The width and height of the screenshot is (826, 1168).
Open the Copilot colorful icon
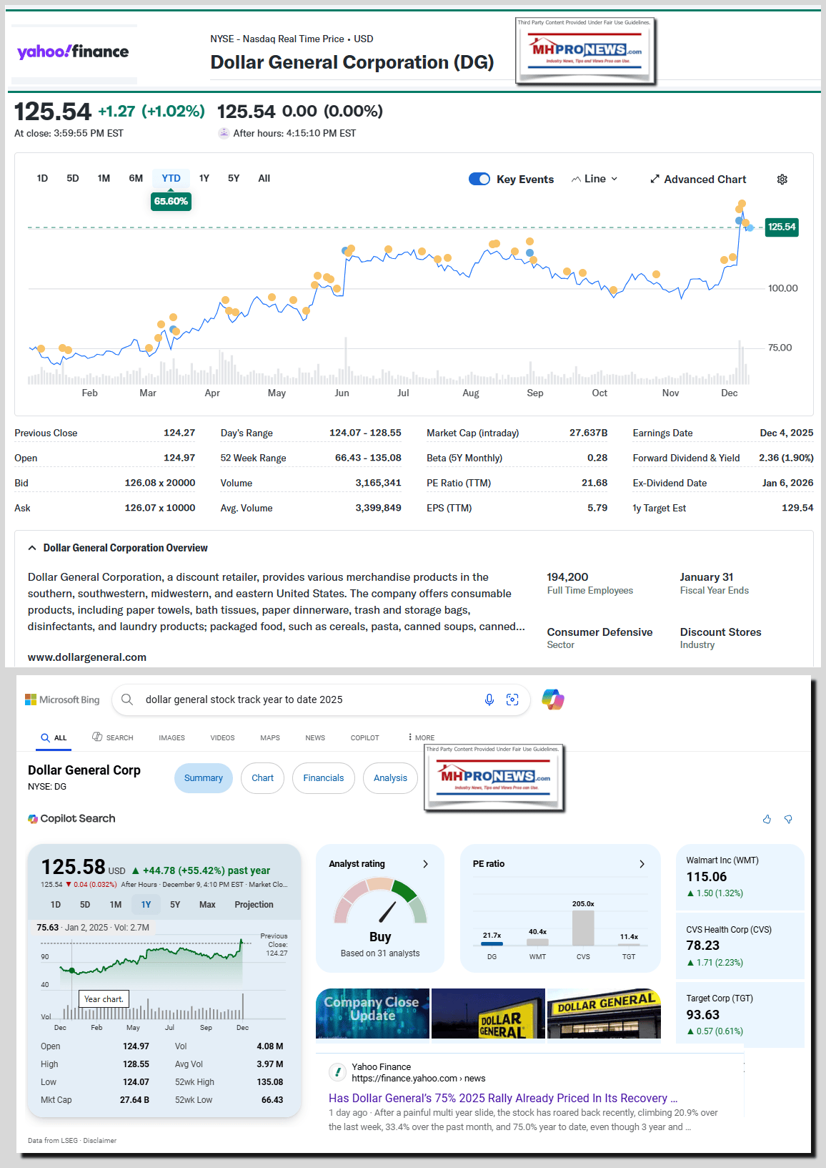pyautogui.click(x=553, y=700)
